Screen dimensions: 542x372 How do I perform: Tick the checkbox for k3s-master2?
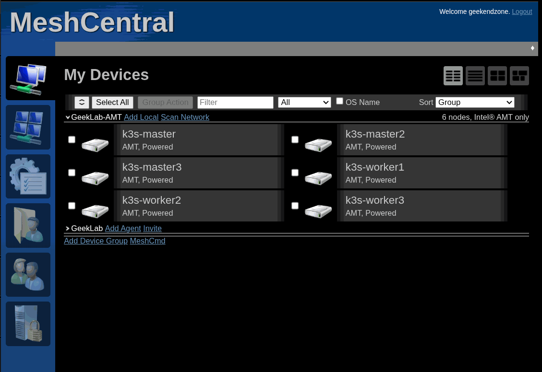[x=295, y=139]
